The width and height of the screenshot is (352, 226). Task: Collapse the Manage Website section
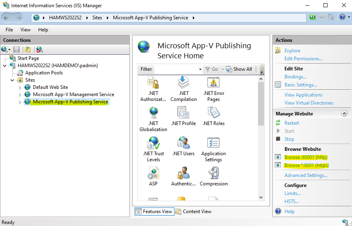coord(344,113)
